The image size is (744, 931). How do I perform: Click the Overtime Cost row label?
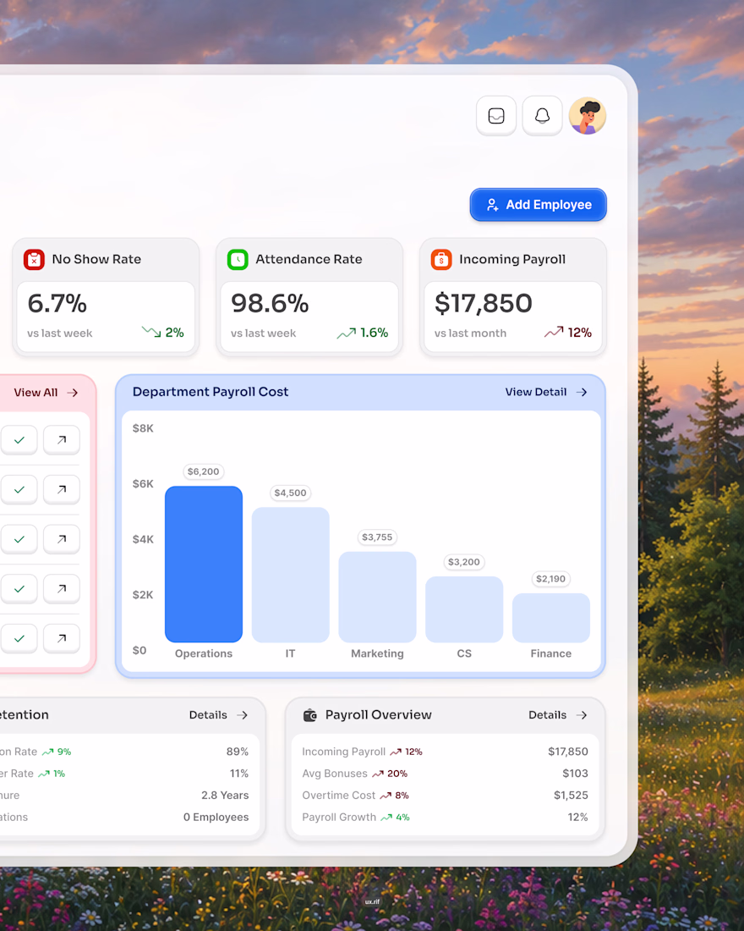coord(339,796)
